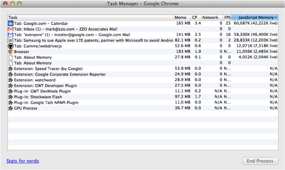Select 'Extension: watchword' text
This screenshot has height=170, width=285.
pyautogui.click(x=35, y=80)
